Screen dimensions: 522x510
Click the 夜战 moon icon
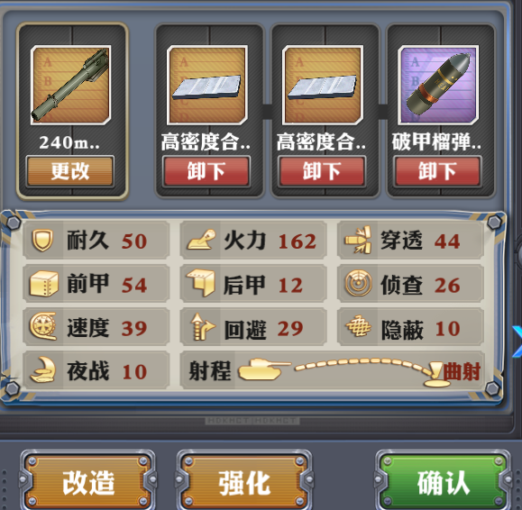[x=42, y=369]
